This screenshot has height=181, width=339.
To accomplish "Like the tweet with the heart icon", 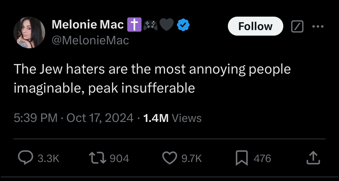I will click(170, 158).
